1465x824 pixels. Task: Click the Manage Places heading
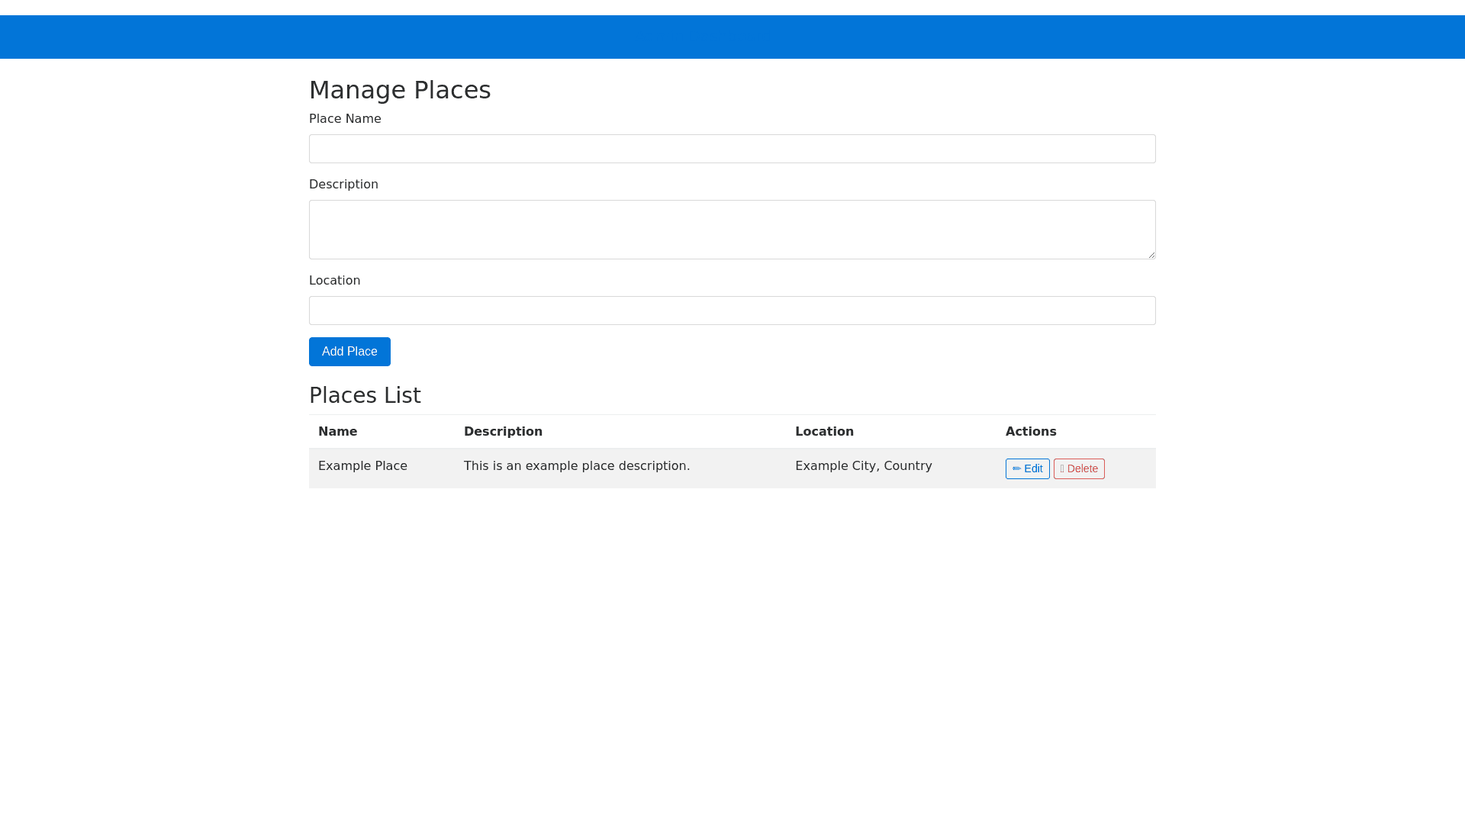click(x=400, y=90)
